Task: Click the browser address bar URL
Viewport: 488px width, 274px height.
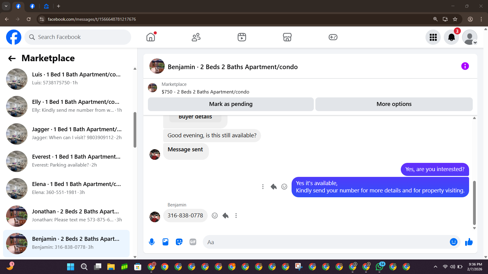Action: click(92, 19)
